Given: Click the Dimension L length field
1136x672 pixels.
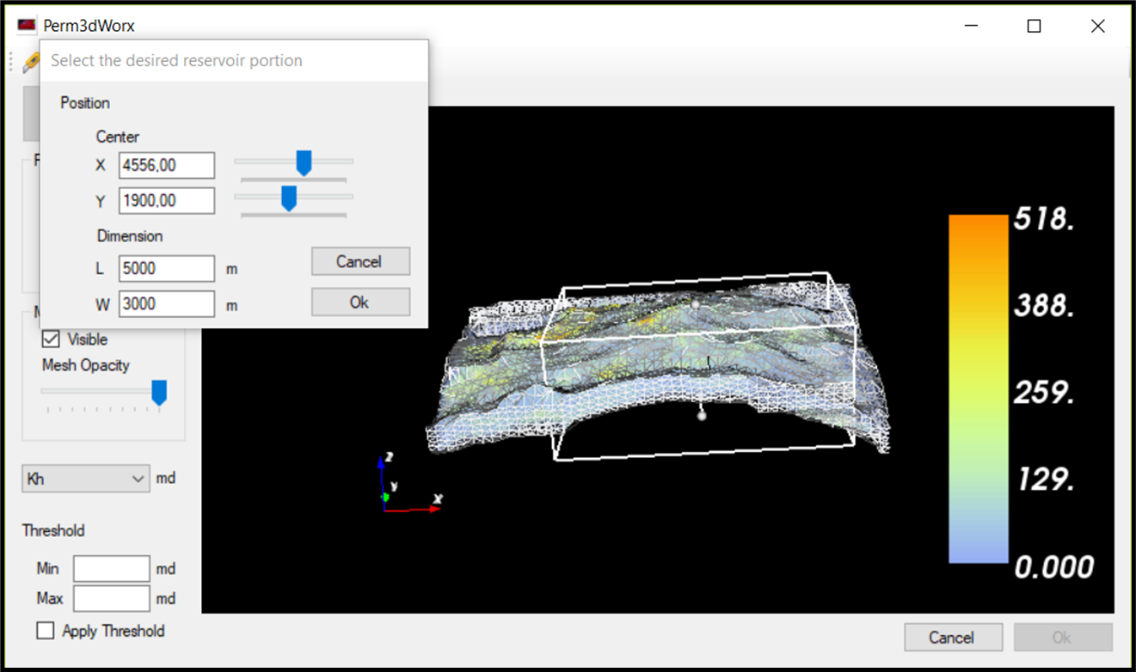Looking at the screenshot, I should (167, 268).
